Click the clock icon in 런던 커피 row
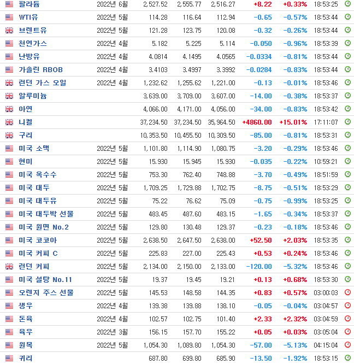 (x=347, y=266)
